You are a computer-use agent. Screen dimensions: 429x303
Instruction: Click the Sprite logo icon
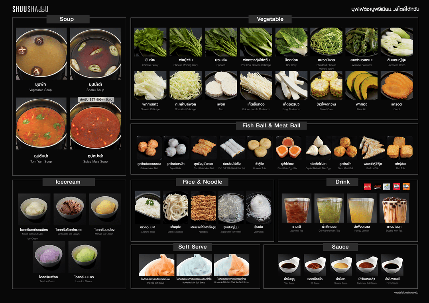coord(386,187)
